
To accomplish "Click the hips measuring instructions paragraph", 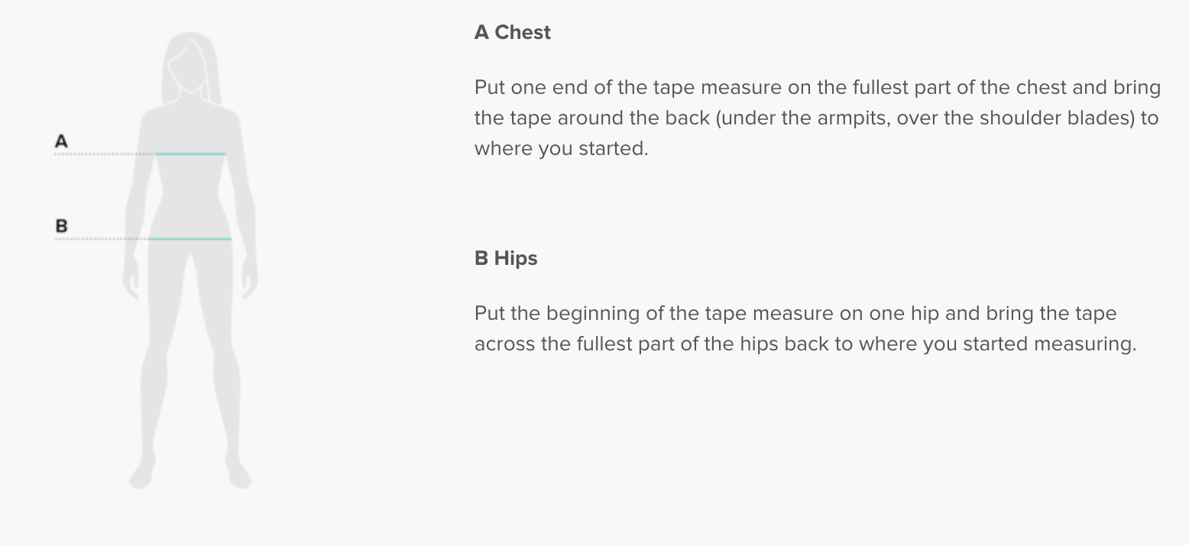I will (x=805, y=328).
